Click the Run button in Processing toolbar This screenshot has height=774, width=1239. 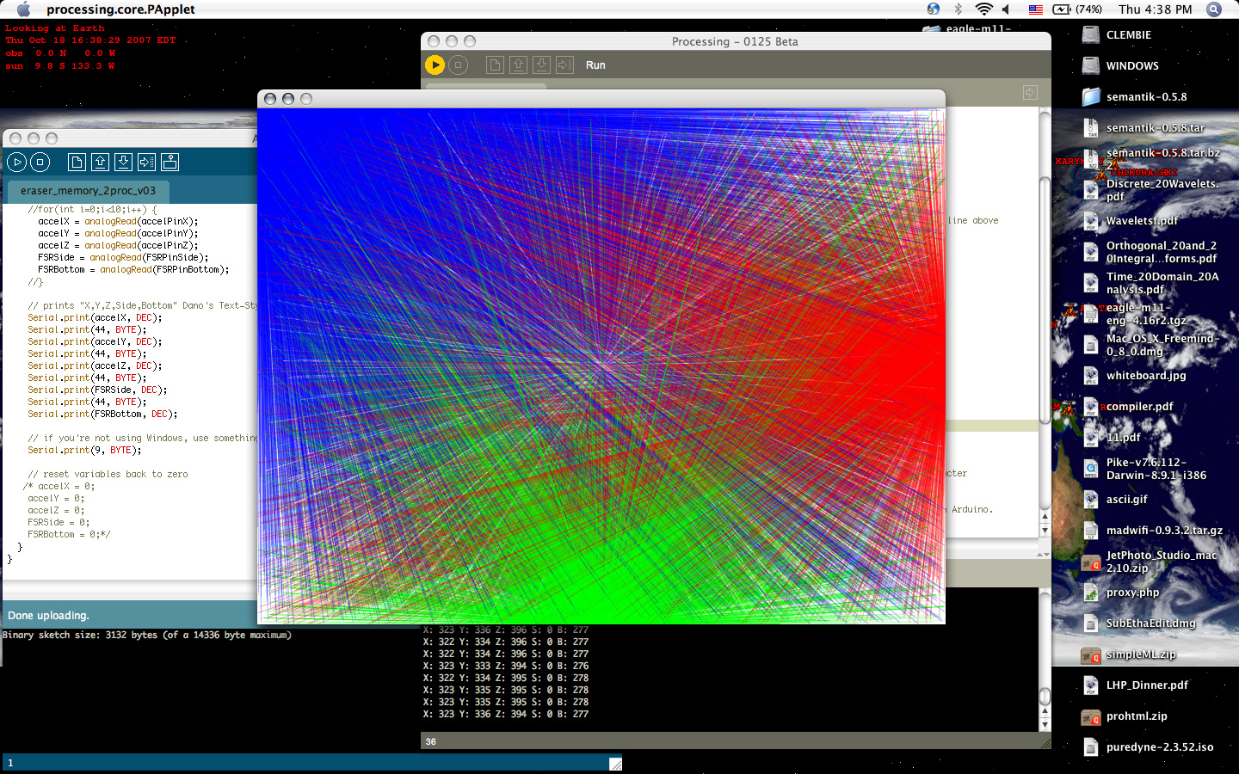435,64
